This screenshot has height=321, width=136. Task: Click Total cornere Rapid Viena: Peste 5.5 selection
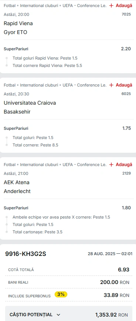[47, 65]
